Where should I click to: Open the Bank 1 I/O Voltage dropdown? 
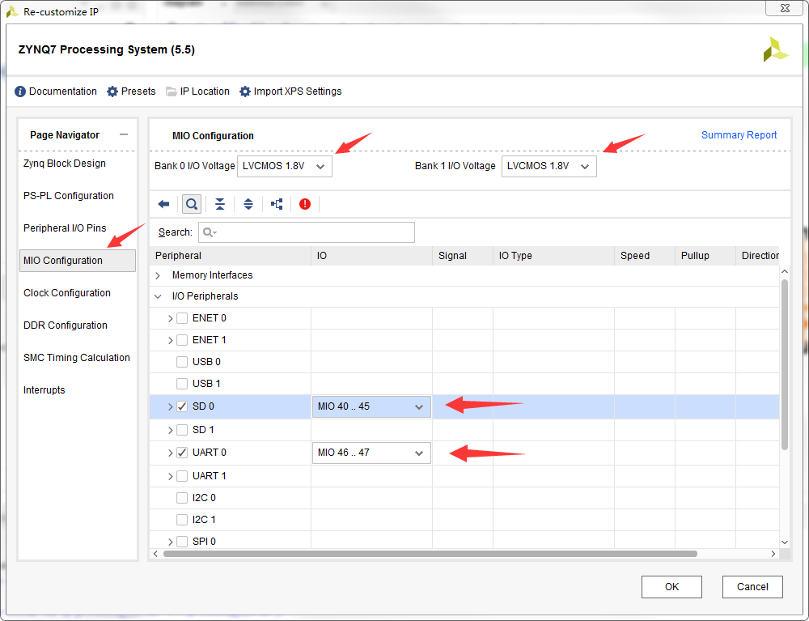(x=549, y=166)
